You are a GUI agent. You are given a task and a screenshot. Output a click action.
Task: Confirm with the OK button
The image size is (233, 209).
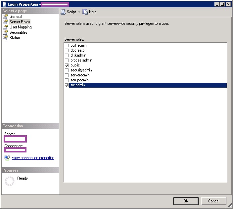tap(186, 201)
